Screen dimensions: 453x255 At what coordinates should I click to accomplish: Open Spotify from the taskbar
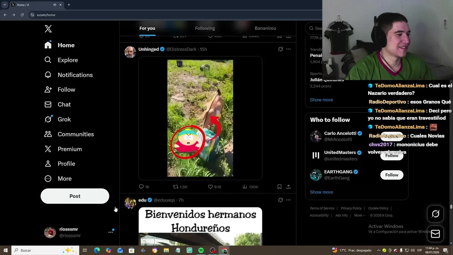201,250
